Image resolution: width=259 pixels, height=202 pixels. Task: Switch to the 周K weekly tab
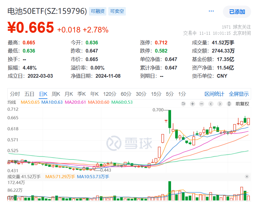pyautogui.click(x=56, y=94)
